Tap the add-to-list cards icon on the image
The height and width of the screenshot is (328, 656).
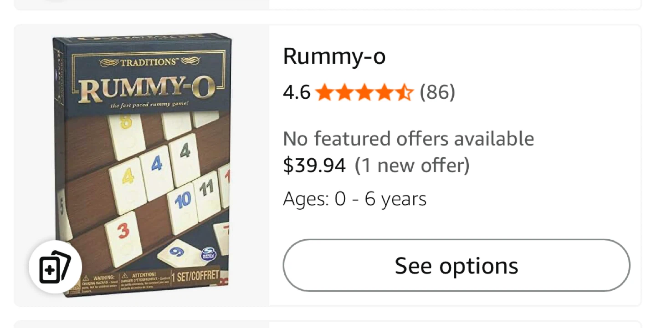[x=55, y=267]
